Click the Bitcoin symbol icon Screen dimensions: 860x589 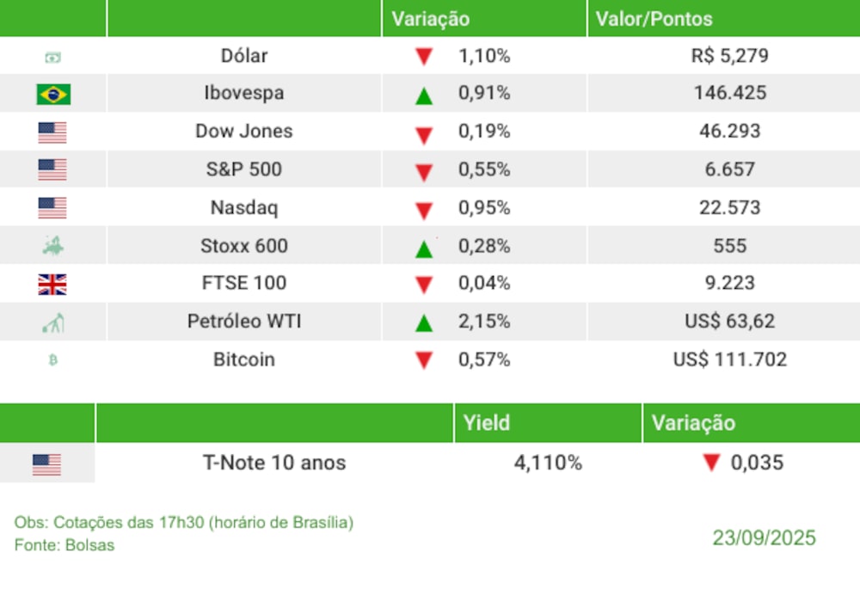coord(53,361)
